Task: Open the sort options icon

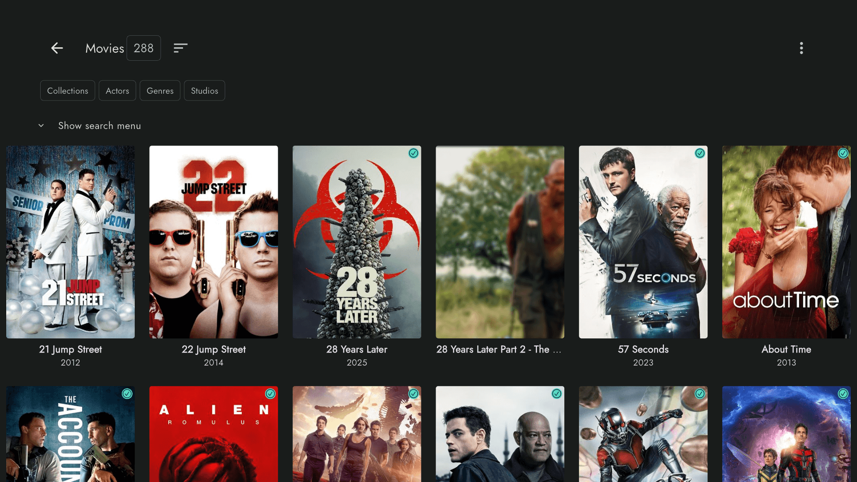Action: pos(180,48)
